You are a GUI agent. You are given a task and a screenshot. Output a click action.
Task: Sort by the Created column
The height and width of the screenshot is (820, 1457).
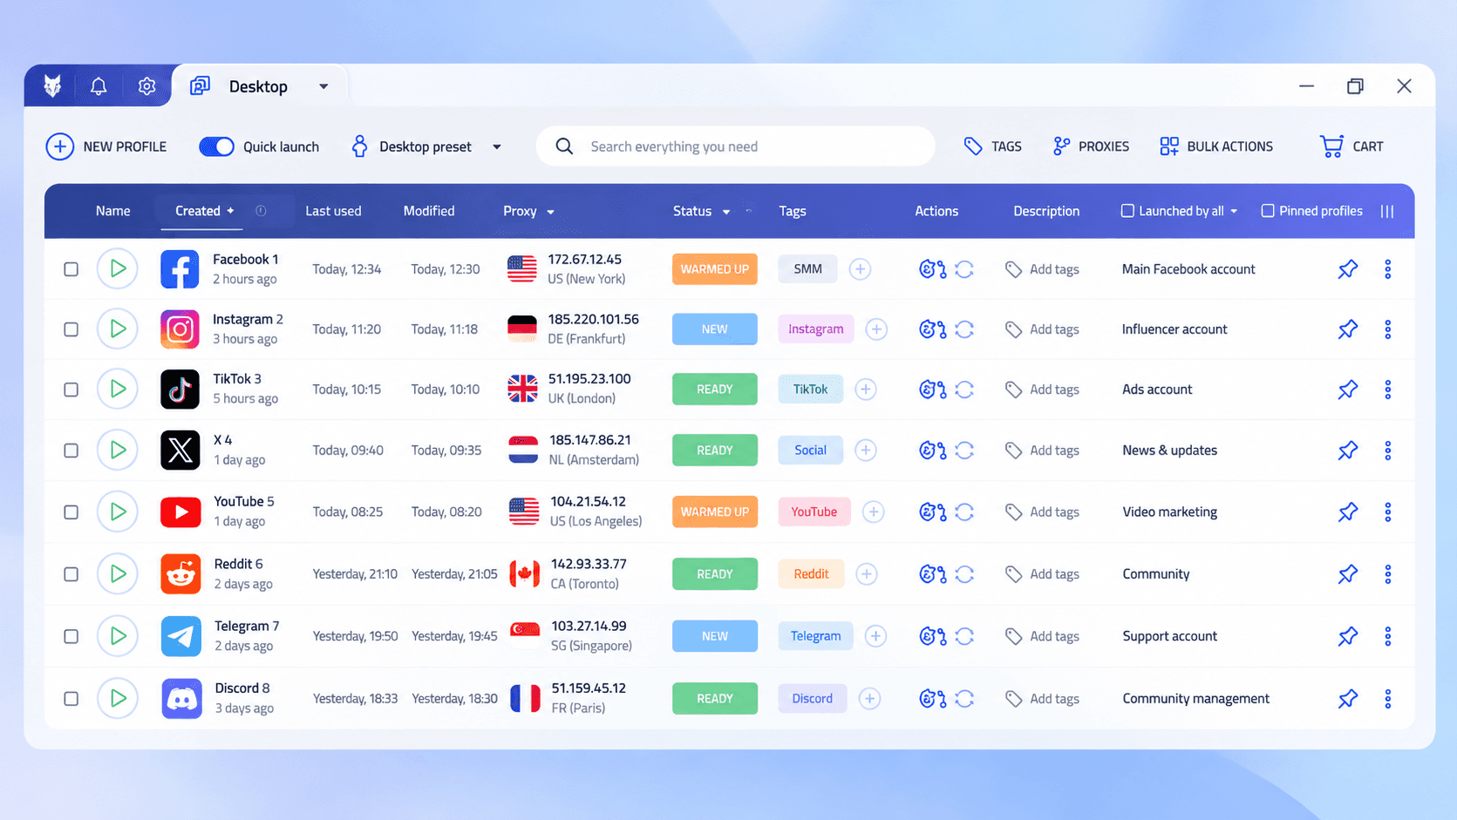198,211
